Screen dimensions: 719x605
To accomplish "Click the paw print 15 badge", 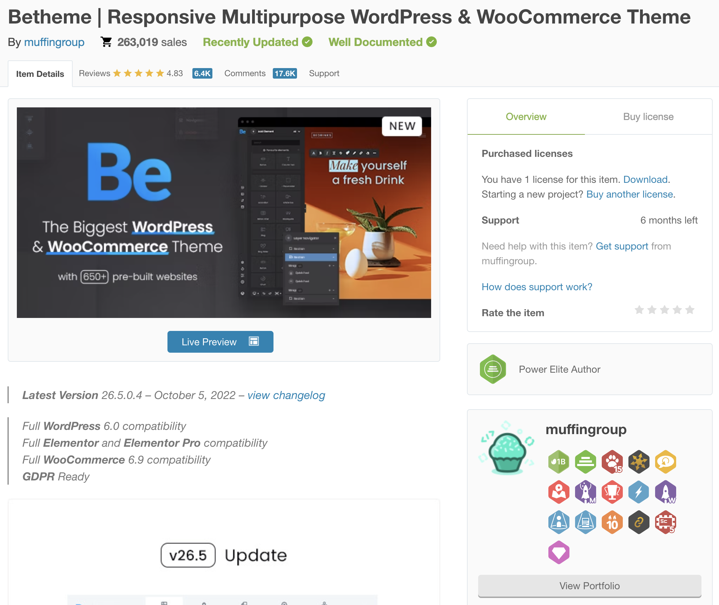I will (x=612, y=461).
